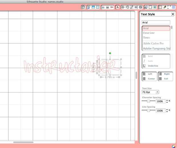Open the Fill Color paint bucket tool
The height and width of the screenshot is (148, 177).
(88, 7)
